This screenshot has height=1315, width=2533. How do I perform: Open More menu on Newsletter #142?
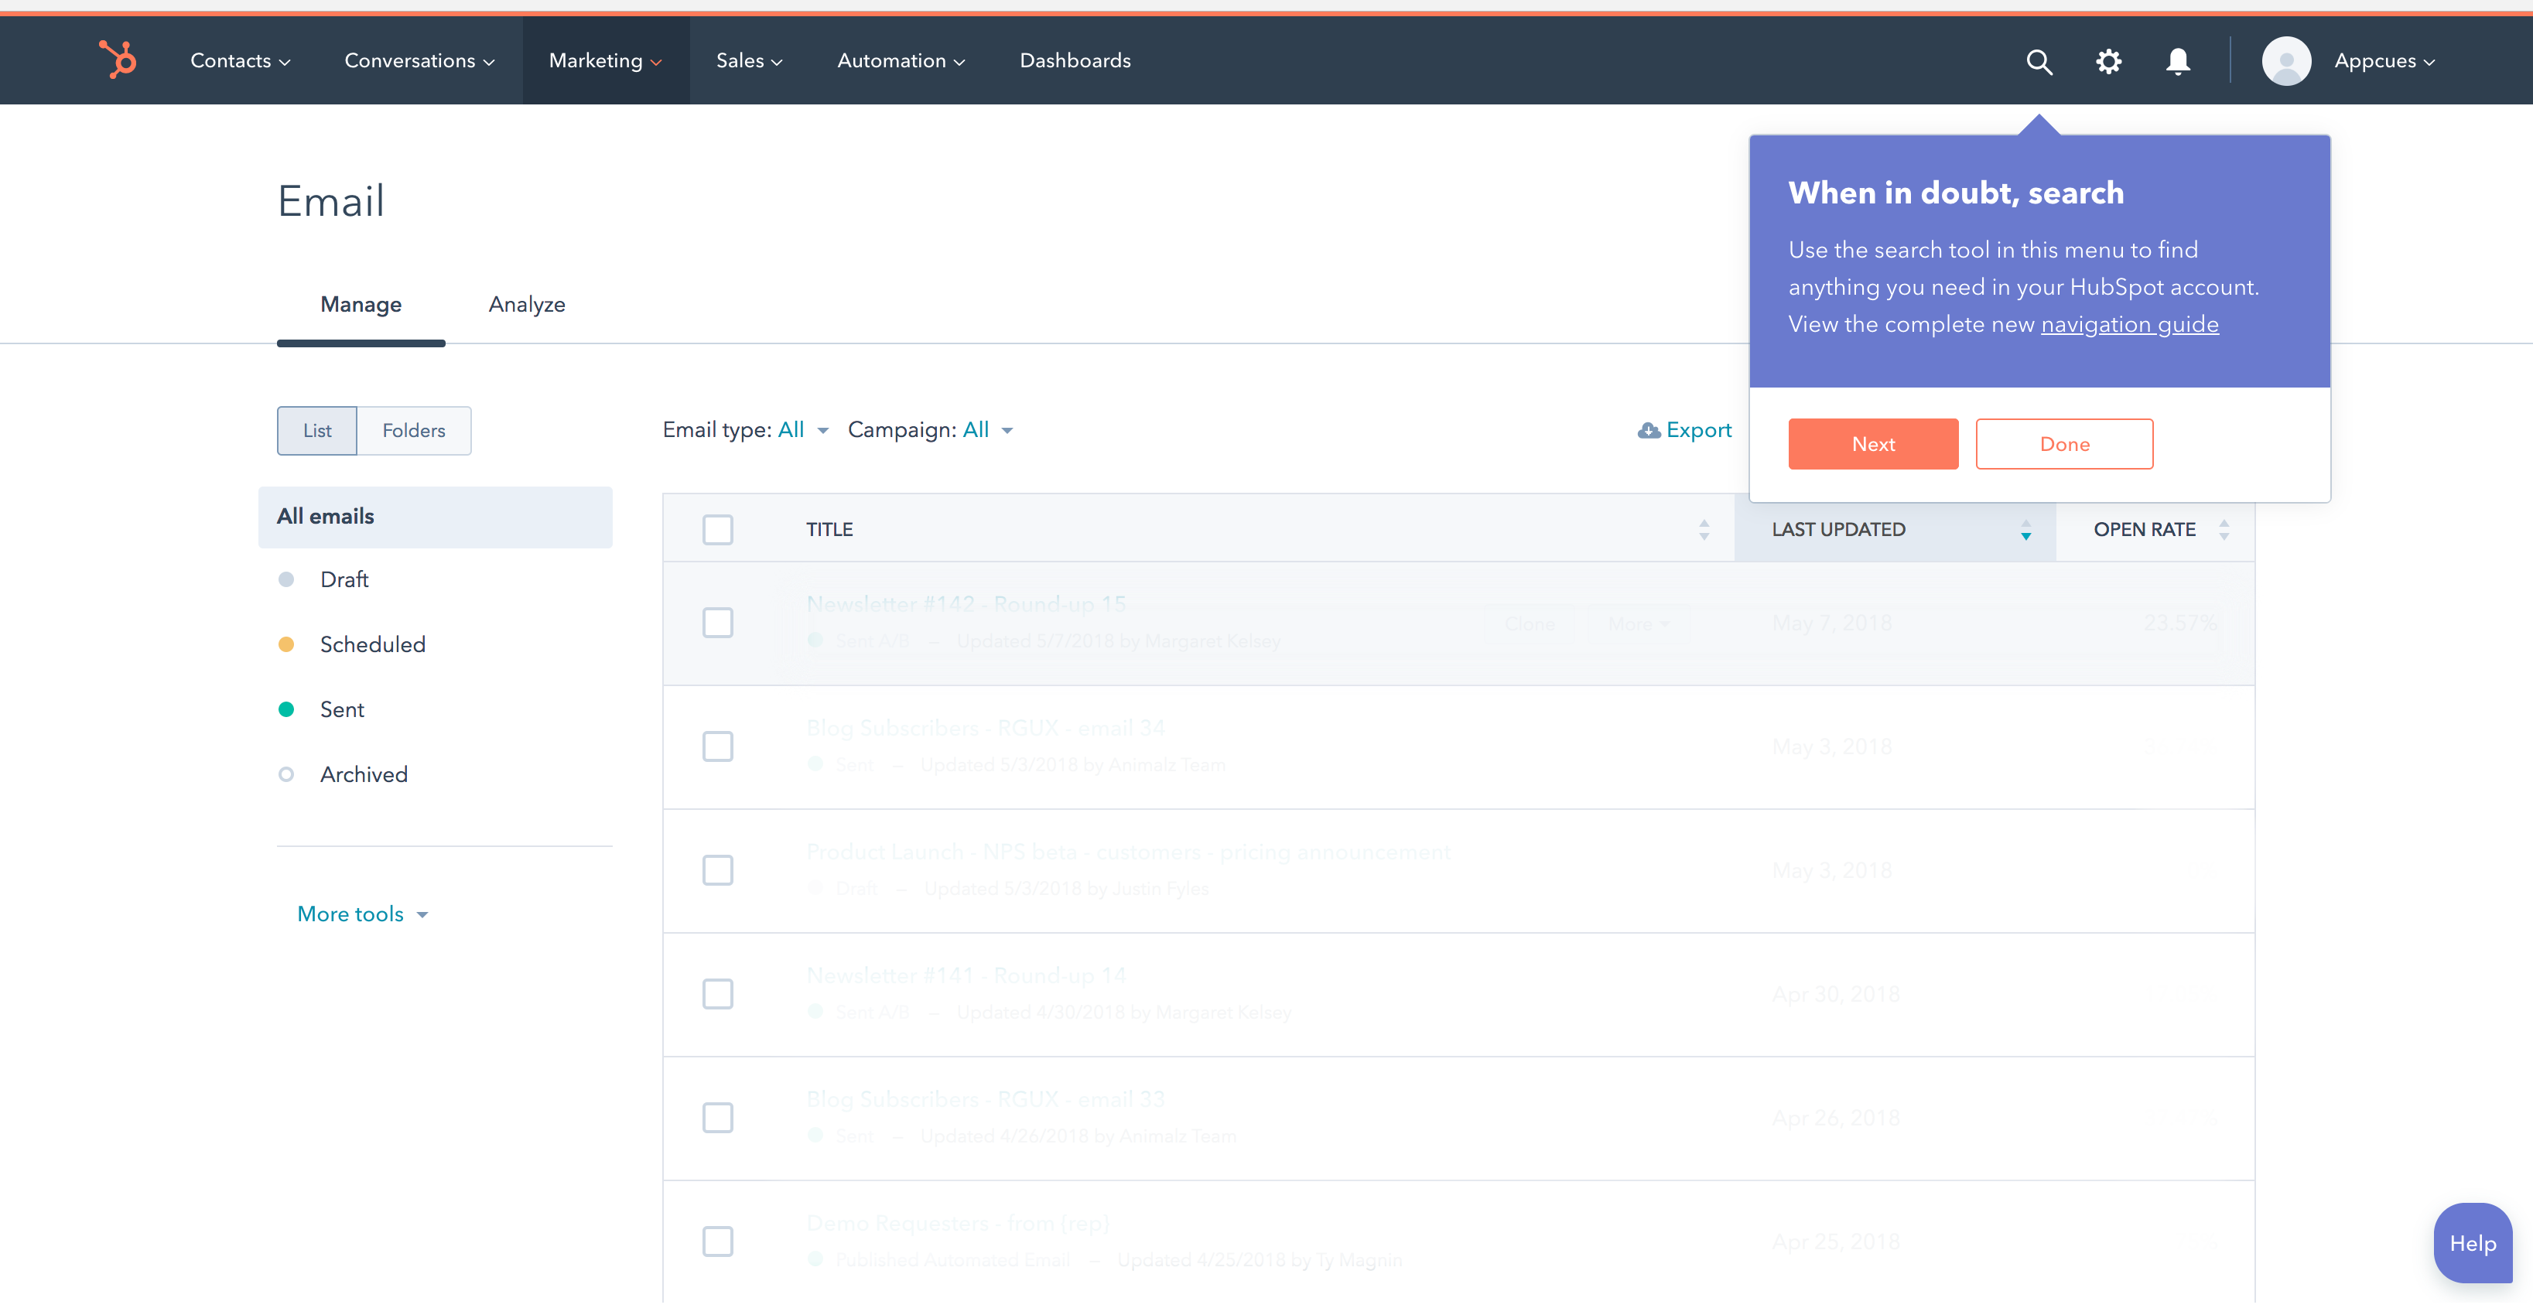pos(1638,624)
